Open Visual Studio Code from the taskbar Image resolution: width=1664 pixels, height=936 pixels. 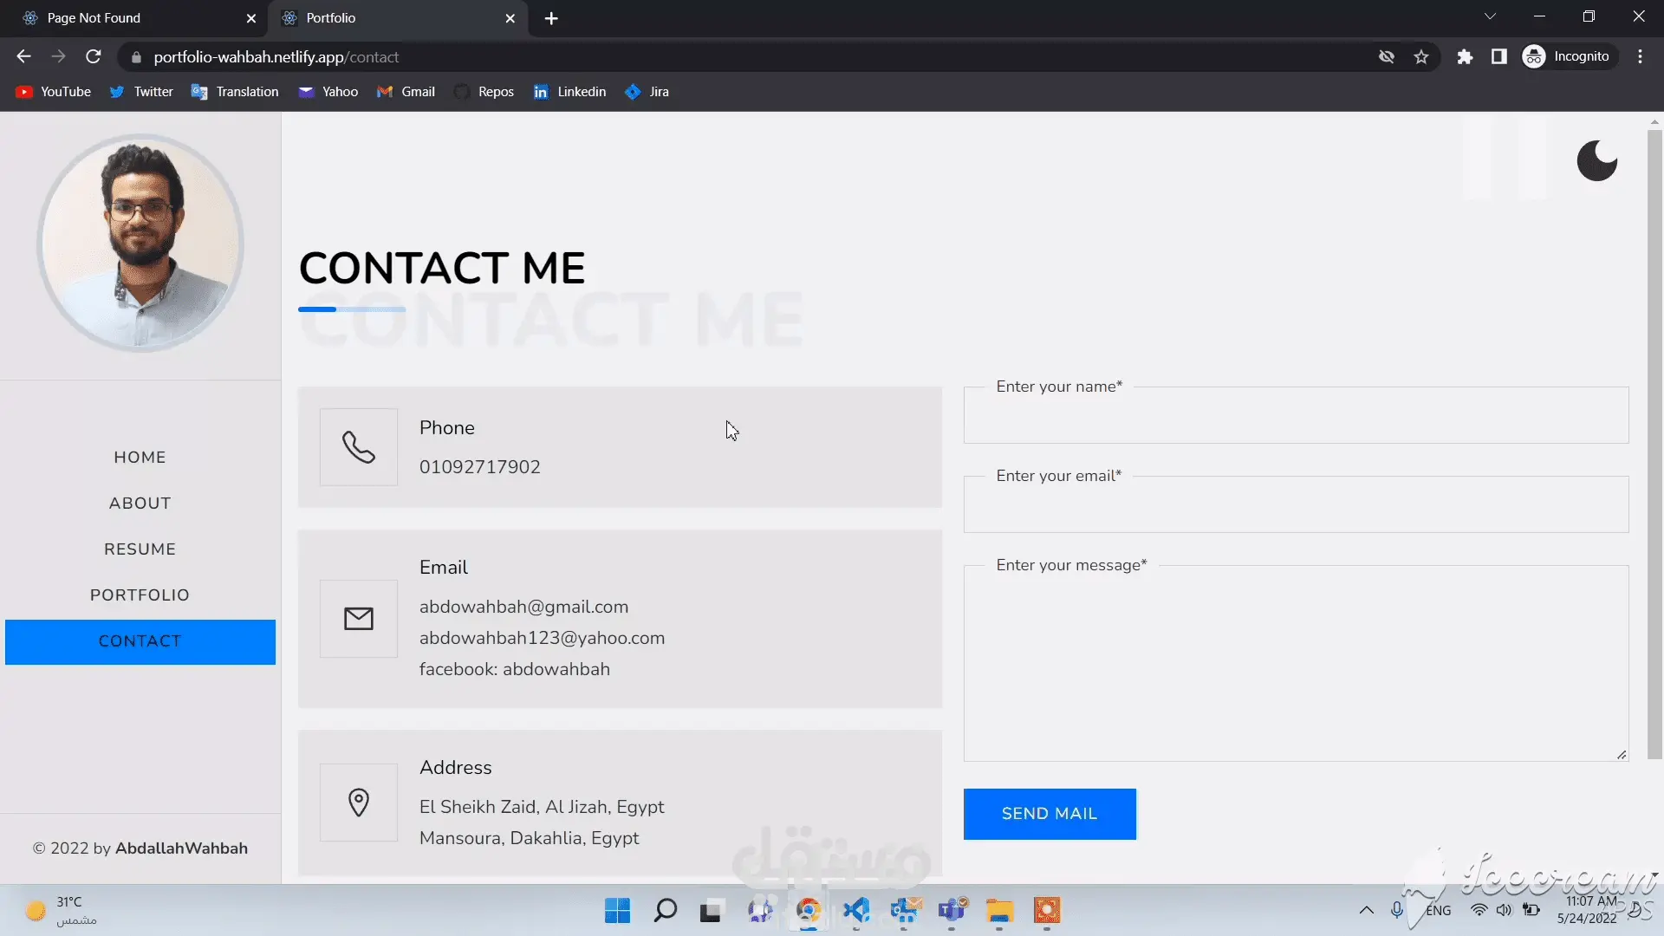click(856, 910)
